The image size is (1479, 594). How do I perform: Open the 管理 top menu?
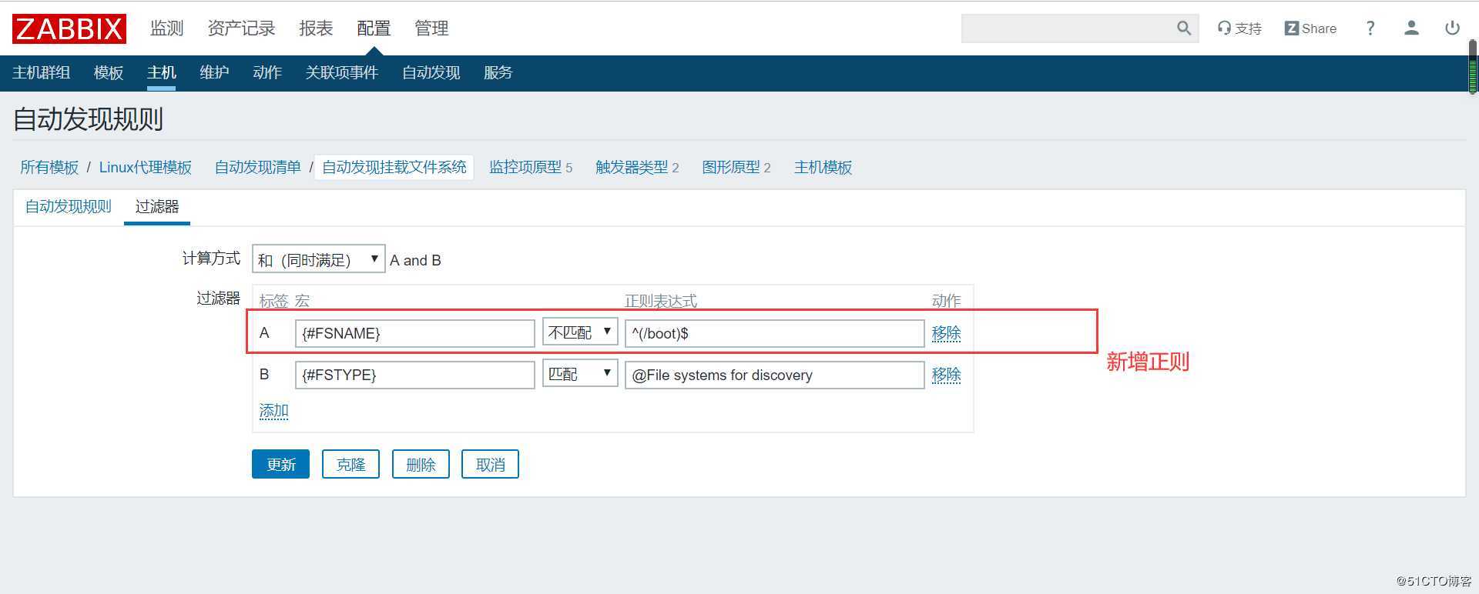431,28
